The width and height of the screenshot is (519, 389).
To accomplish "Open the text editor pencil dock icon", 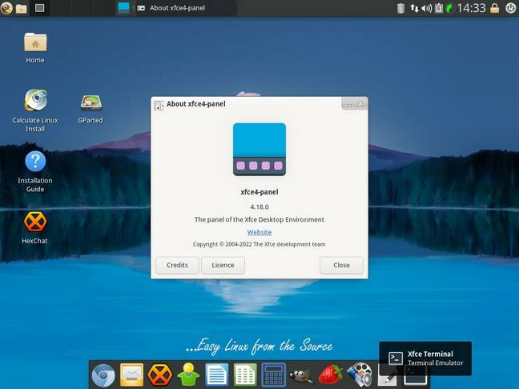I will click(x=388, y=375).
